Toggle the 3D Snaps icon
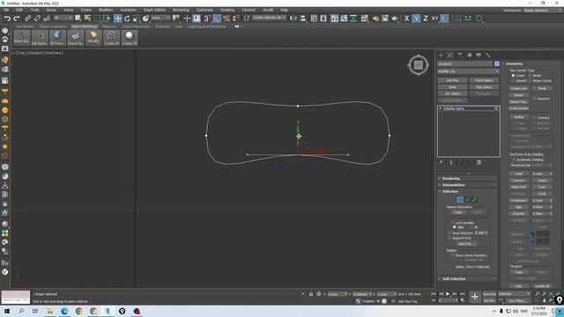The height and width of the screenshot is (317, 564). point(207,18)
